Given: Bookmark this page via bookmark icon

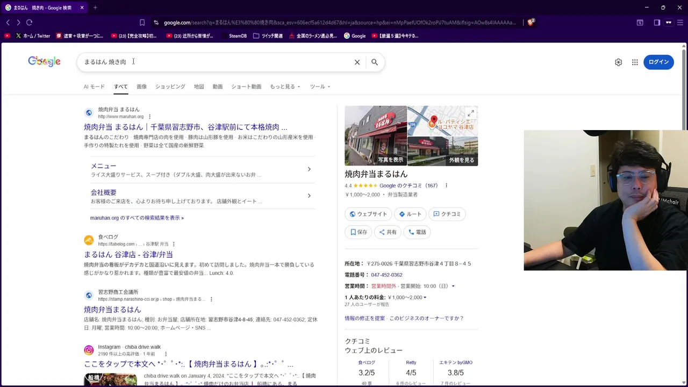Looking at the screenshot, I should (x=142, y=23).
